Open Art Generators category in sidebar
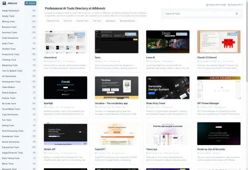This screenshot has width=248, height=170. point(19,76)
